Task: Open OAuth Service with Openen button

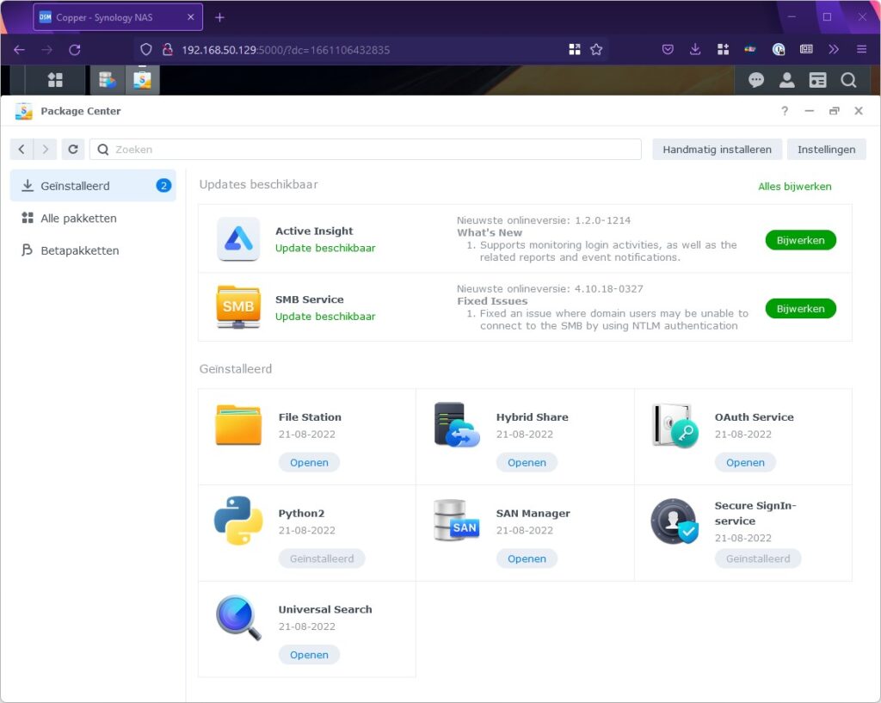Action: [745, 462]
